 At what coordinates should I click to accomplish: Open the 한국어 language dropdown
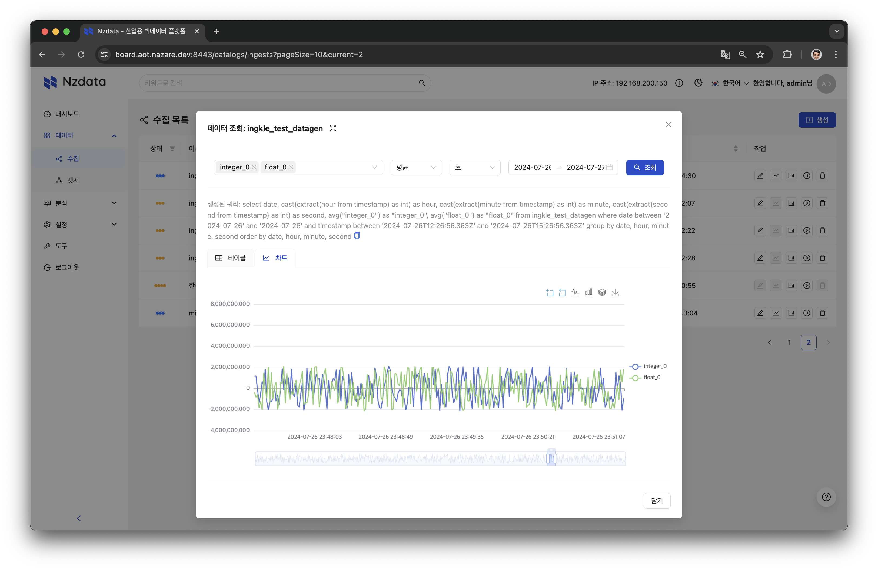pos(730,83)
